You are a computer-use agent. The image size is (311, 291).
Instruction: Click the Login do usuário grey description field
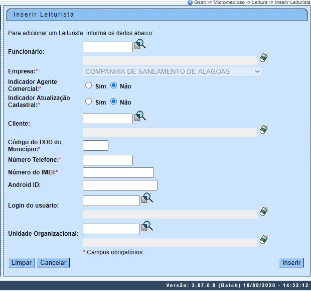pyautogui.click(x=170, y=214)
